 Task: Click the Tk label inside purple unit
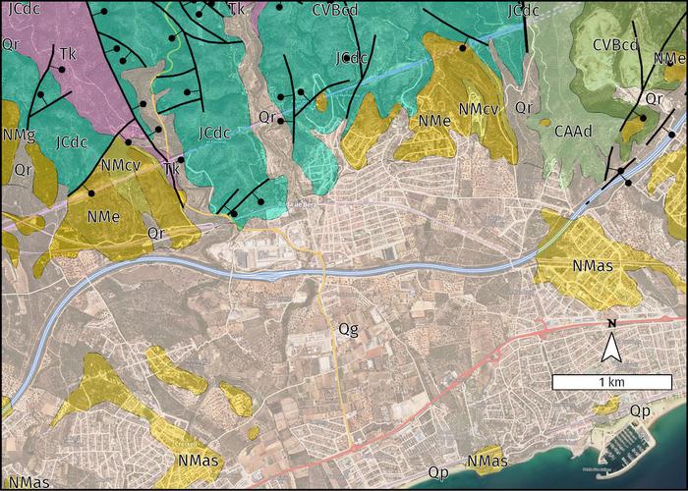click(x=67, y=54)
